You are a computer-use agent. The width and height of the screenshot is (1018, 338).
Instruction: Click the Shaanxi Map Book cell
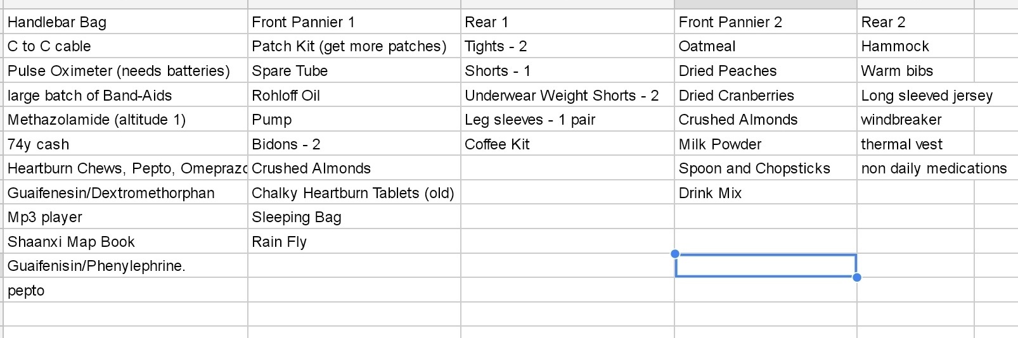126,242
